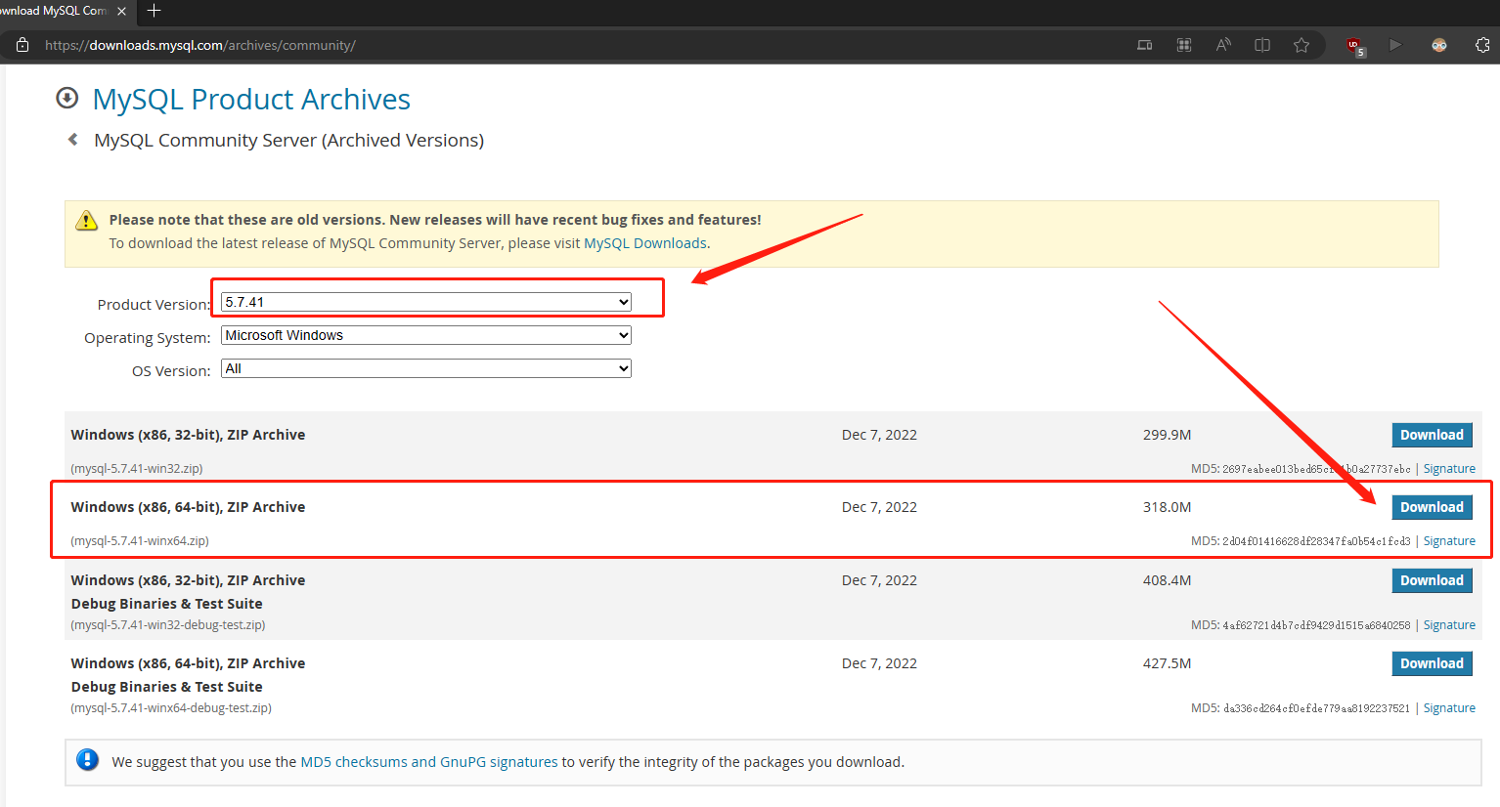Add this page to favorites with the star

1301,45
